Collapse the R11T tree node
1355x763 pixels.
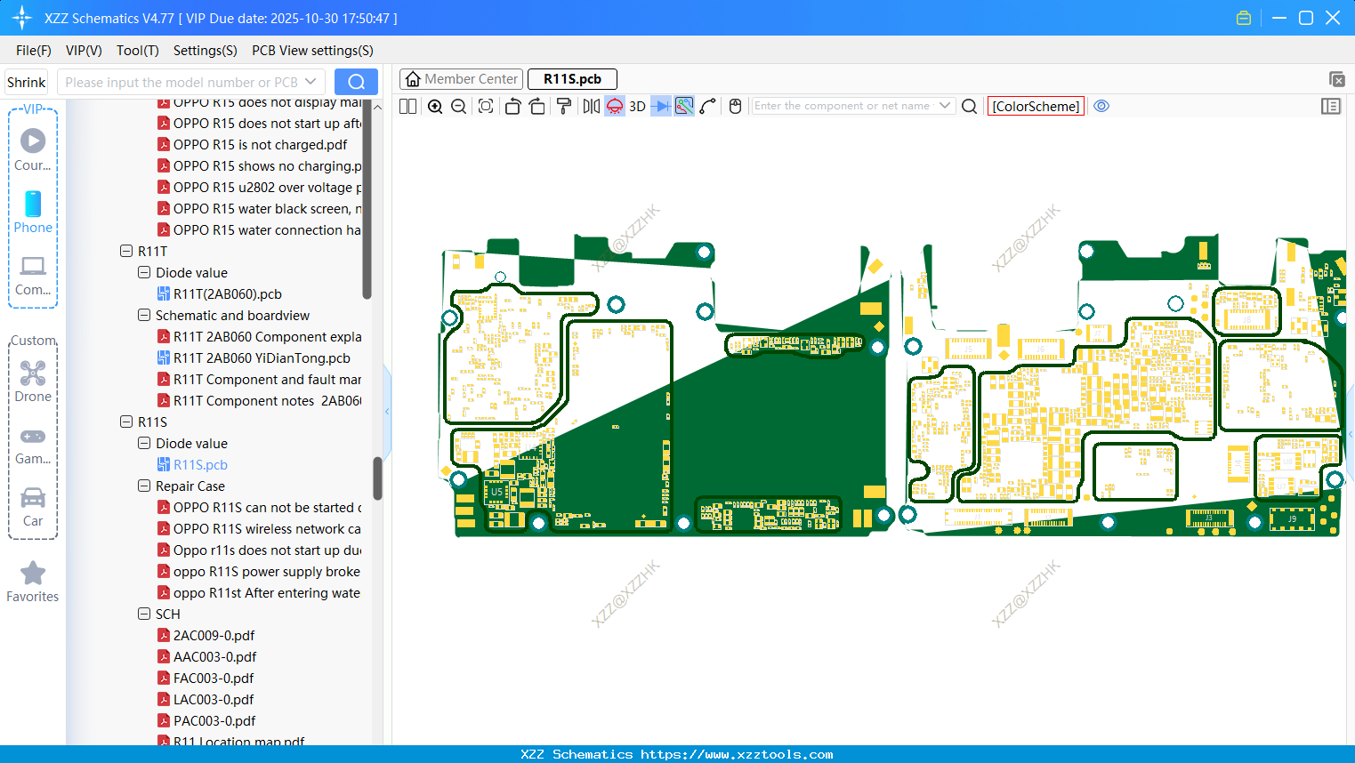click(126, 252)
